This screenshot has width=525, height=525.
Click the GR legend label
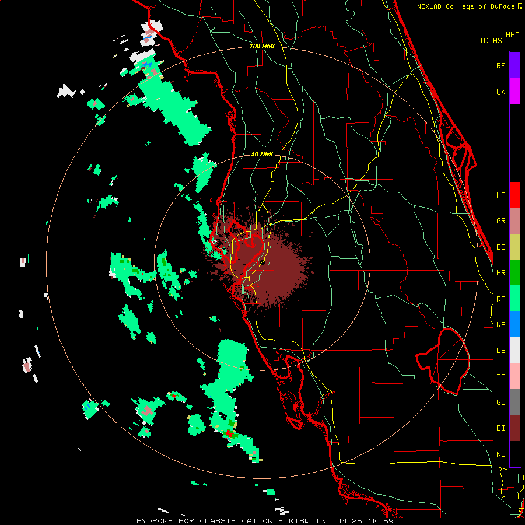(x=501, y=221)
